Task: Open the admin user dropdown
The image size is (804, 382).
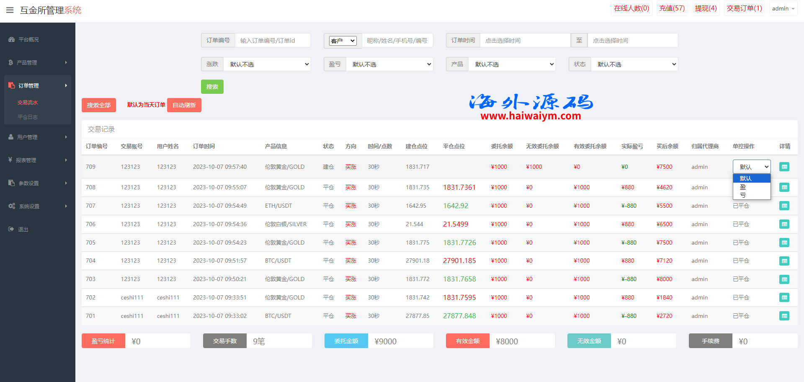Action: point(783,8)
